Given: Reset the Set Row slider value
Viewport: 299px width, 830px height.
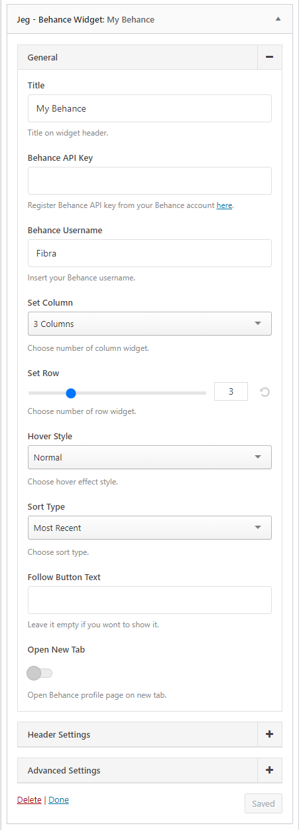Looking at the screenshot, I should pyautogui.click(x=265, y=392).
